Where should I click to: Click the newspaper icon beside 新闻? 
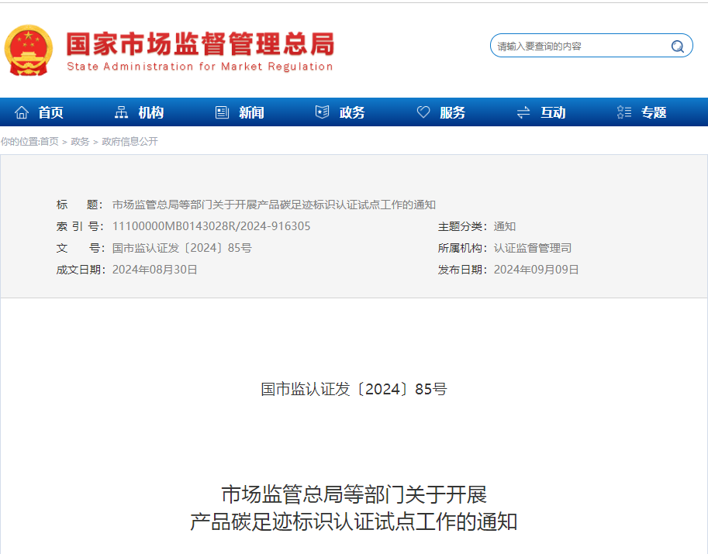coord(222,112)
